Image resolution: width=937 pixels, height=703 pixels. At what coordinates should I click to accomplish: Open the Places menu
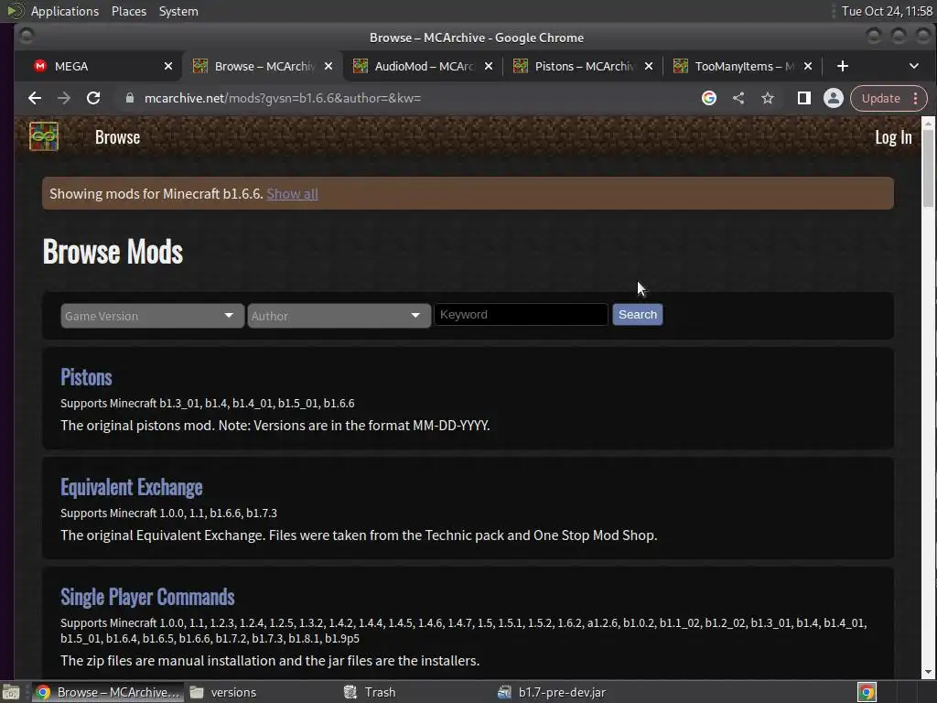pos(128,11)
